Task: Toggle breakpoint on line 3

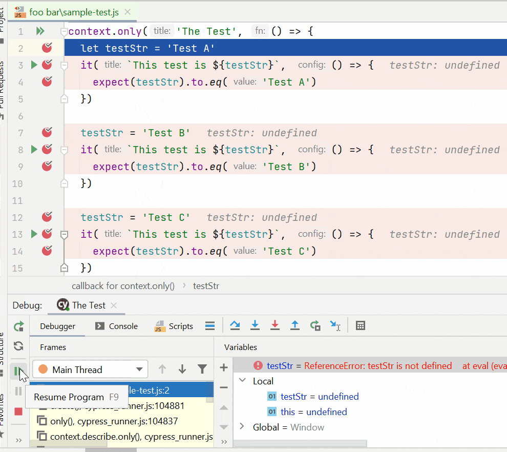Action: (47, 65)
